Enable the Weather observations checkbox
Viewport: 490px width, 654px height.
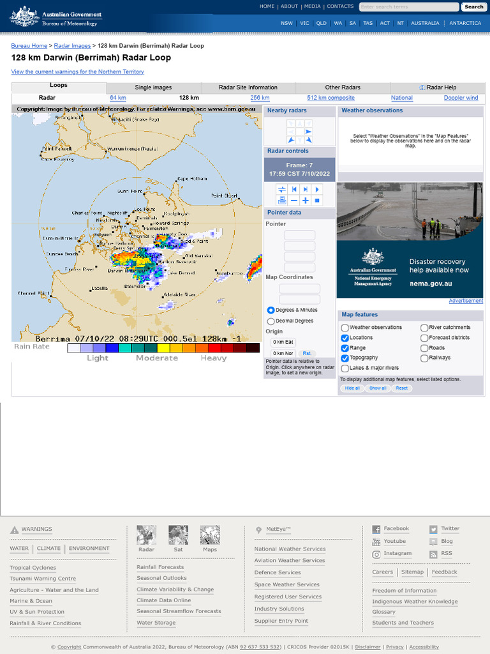345,328
